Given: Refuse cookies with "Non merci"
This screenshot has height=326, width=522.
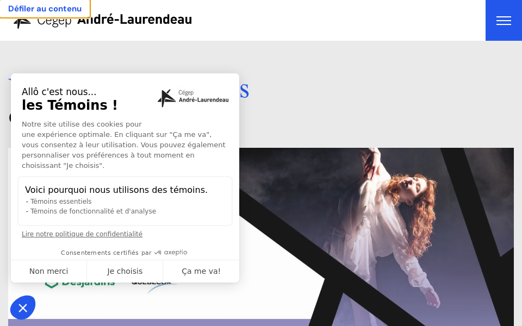Looking at the screenshot, I should coord(48,271).
